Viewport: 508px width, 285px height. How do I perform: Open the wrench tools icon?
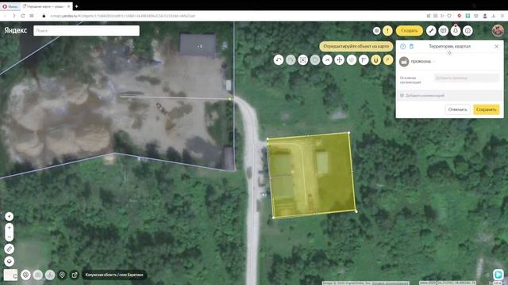(431, 31)
